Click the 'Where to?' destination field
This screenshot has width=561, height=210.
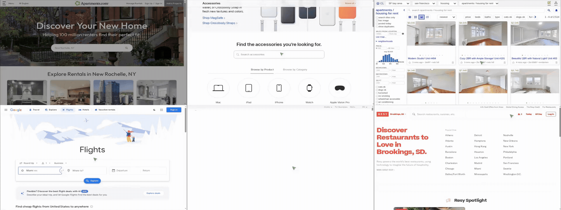point(86,171)
